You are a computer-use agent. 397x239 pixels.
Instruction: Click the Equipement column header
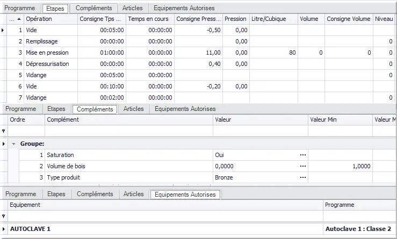(x=165, y=205)
